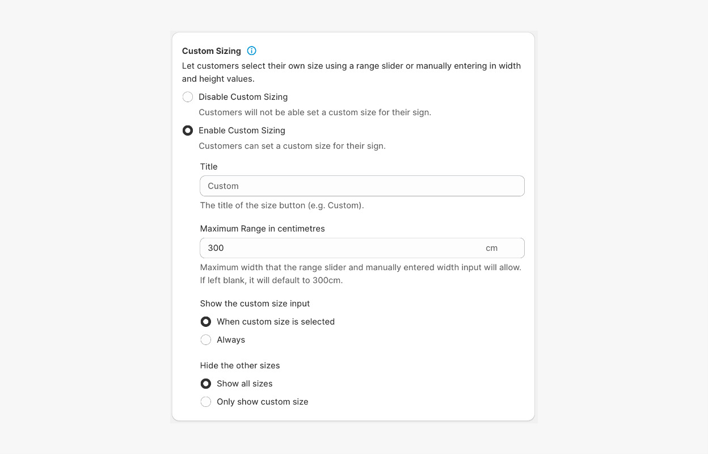Click the "Show the custom size input" label
This screenshot has width=708, height=454.
(x=255, y=304)
